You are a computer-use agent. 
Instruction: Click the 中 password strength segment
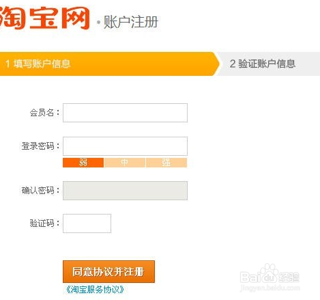click(x=125, y=163)
